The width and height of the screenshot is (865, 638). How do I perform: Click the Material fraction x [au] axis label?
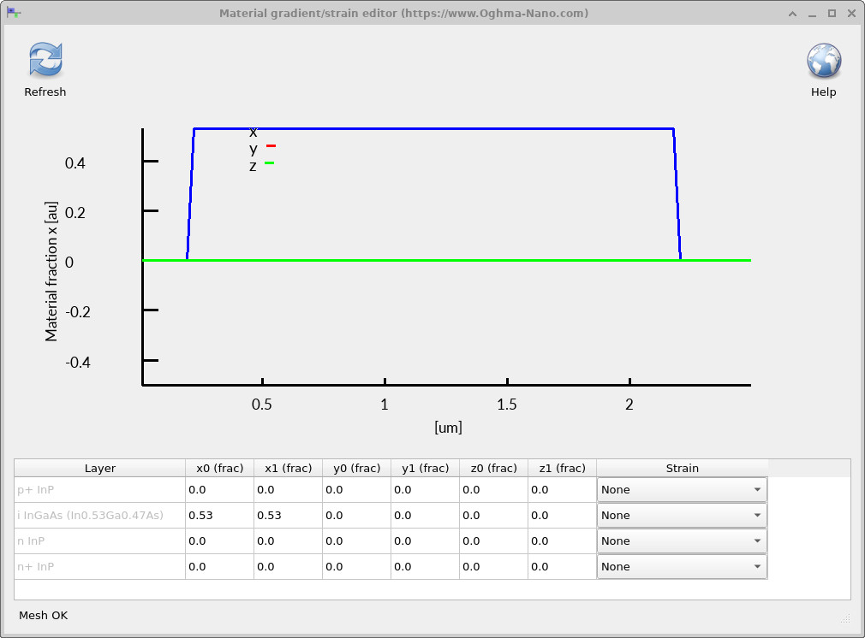coord(51,271)
